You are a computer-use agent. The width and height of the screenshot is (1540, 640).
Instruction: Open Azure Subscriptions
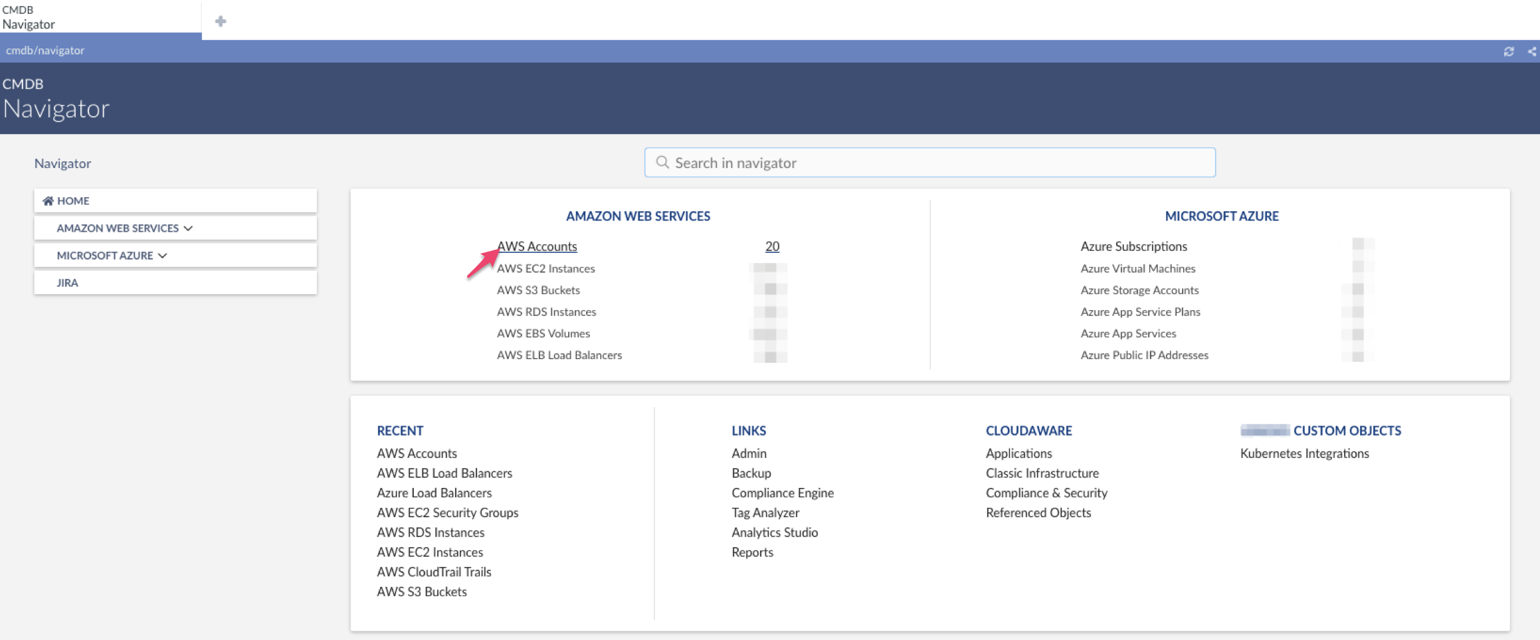tap(1134, 246)
